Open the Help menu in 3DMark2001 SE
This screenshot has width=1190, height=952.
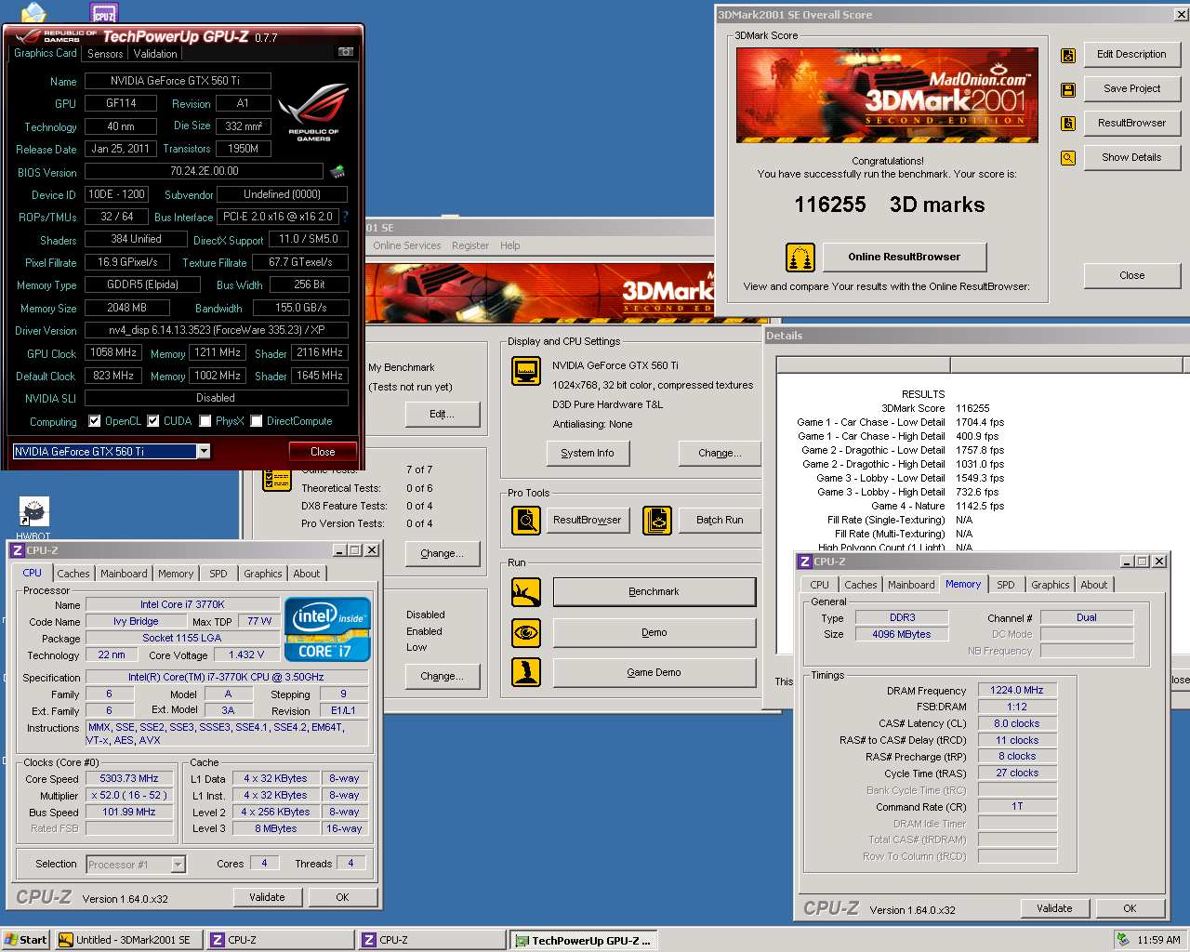click(x=510, y=245)
